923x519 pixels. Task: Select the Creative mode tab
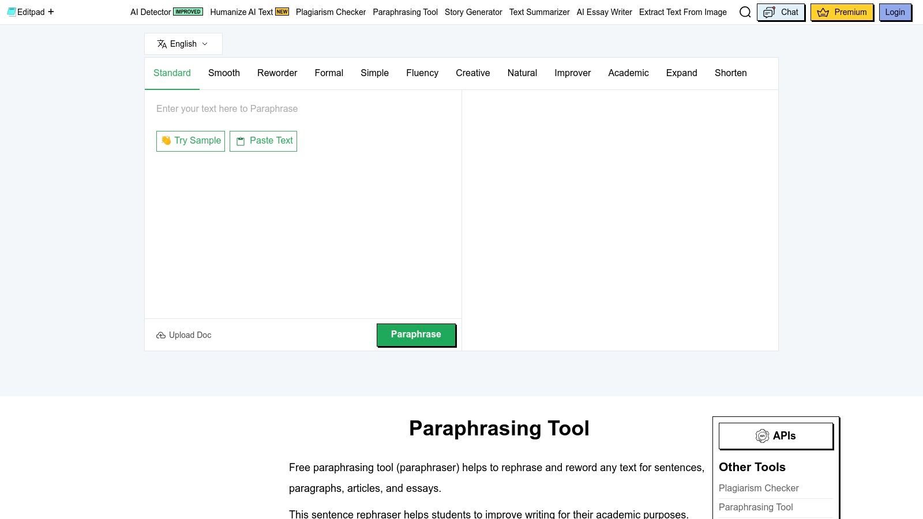472,73
